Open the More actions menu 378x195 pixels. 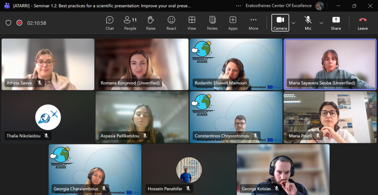coord(253,22)
